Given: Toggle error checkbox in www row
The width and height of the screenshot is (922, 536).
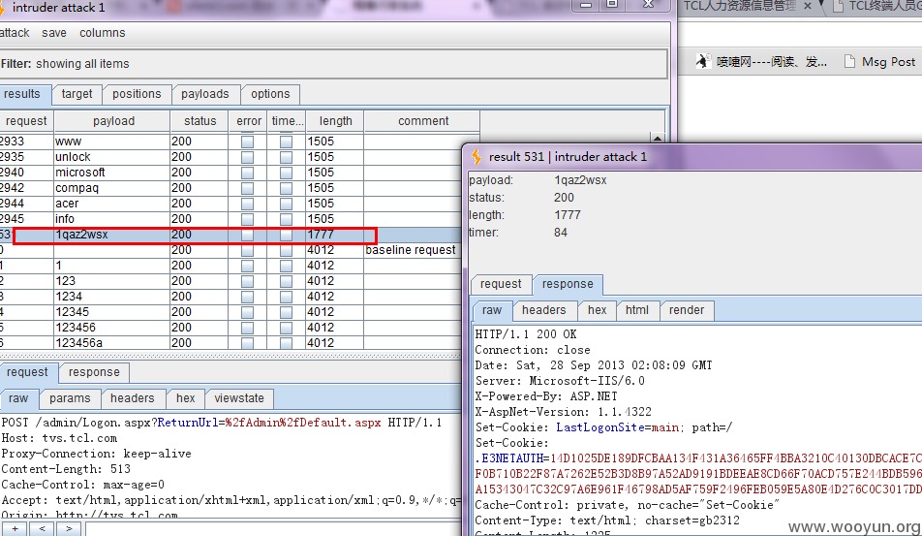Looking at the screenshot, I should coord(248,142).
